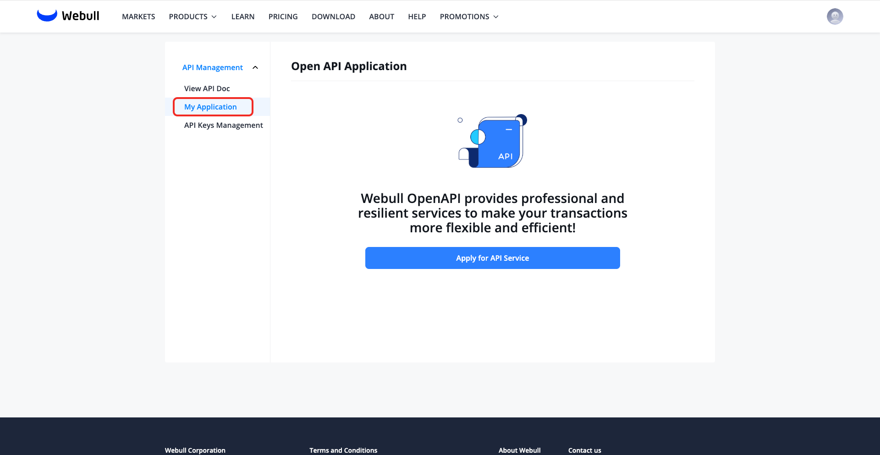Image resolution: width=880 pixels, height=455 pixels.
Task: Click the API illustration graphic
Action: coord(493,141)
